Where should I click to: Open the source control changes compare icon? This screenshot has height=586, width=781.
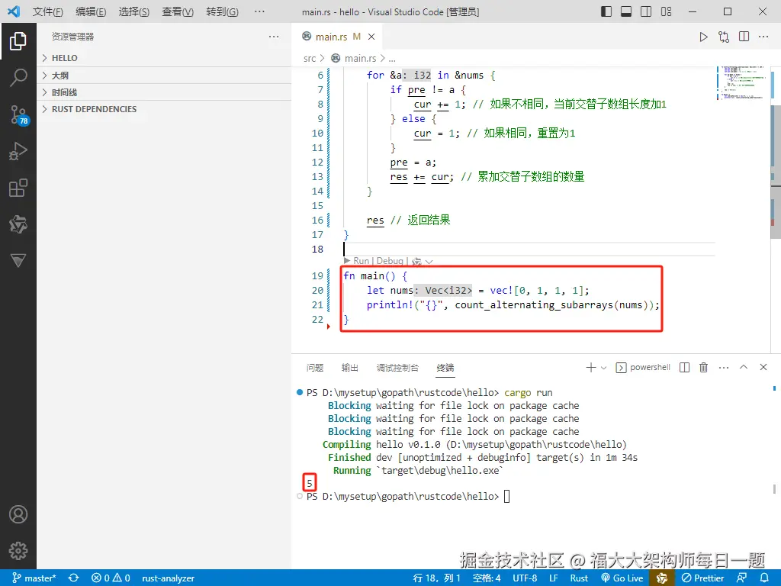724,37
